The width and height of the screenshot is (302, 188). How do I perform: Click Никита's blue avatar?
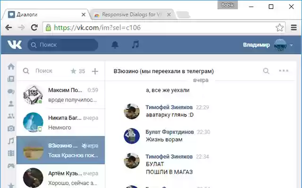33,122
